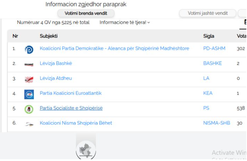Screen dimensions: 247x161
Task: Click the Nisma Shqipëria Bëhet logo
Action: point(29,124)
